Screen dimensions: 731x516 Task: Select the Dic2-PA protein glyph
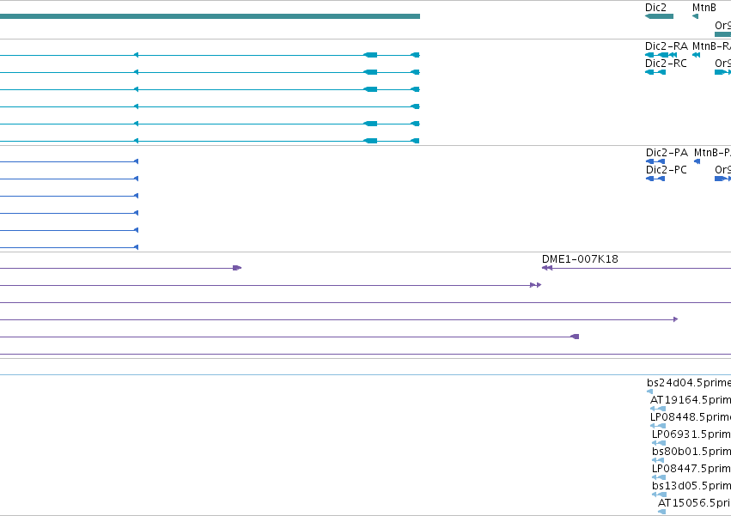point(655,161)
